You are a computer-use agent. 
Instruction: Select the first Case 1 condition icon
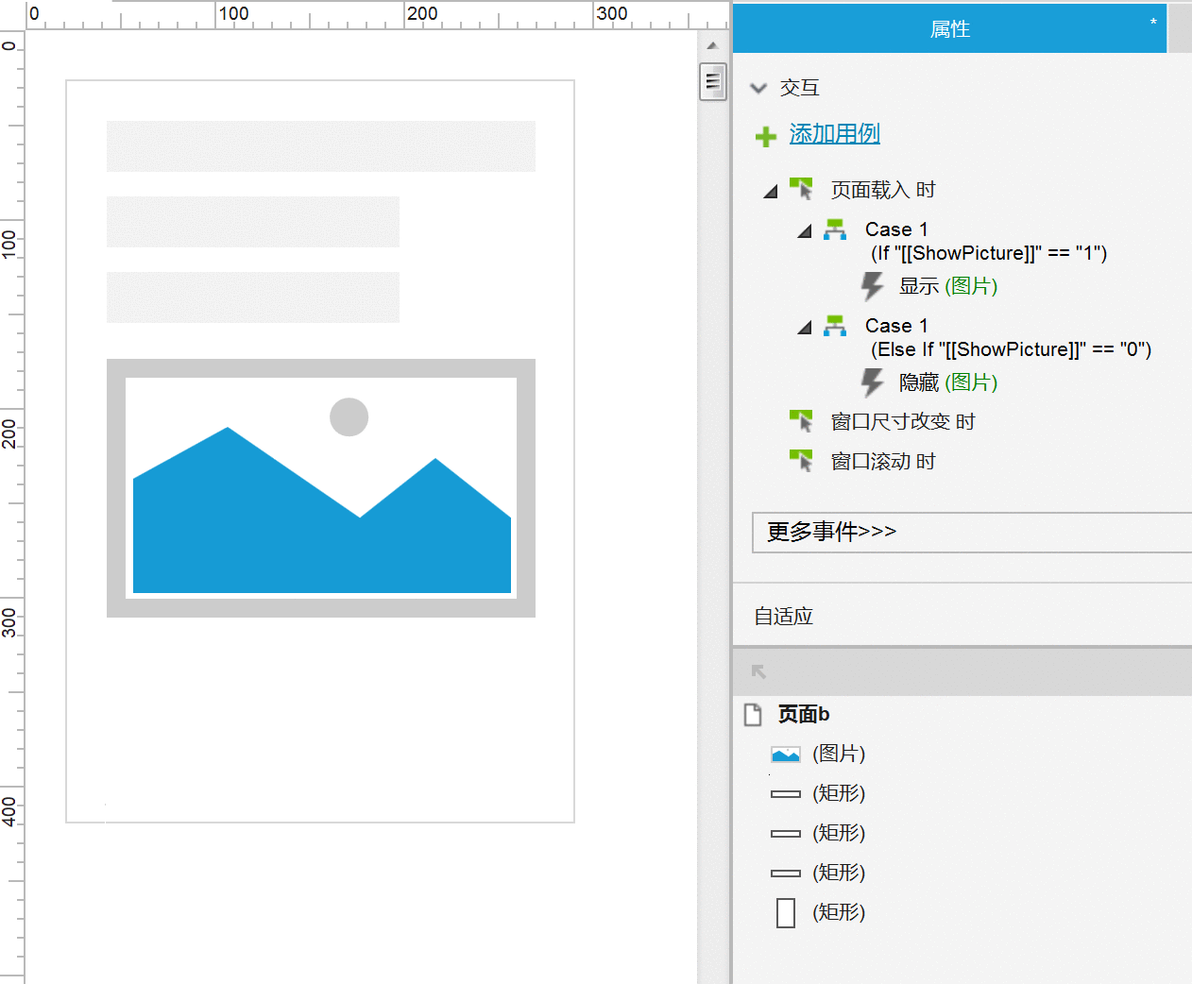coord(835,229)
